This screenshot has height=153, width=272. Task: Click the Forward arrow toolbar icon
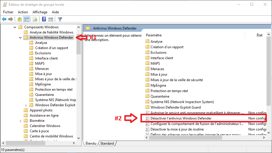(11, 19)
